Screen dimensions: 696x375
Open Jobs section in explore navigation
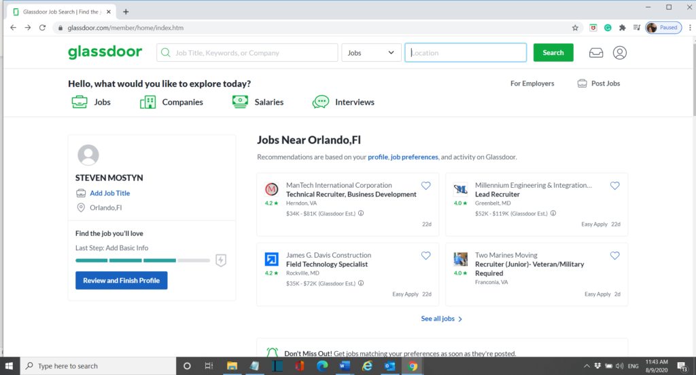[x=91, y=102]
